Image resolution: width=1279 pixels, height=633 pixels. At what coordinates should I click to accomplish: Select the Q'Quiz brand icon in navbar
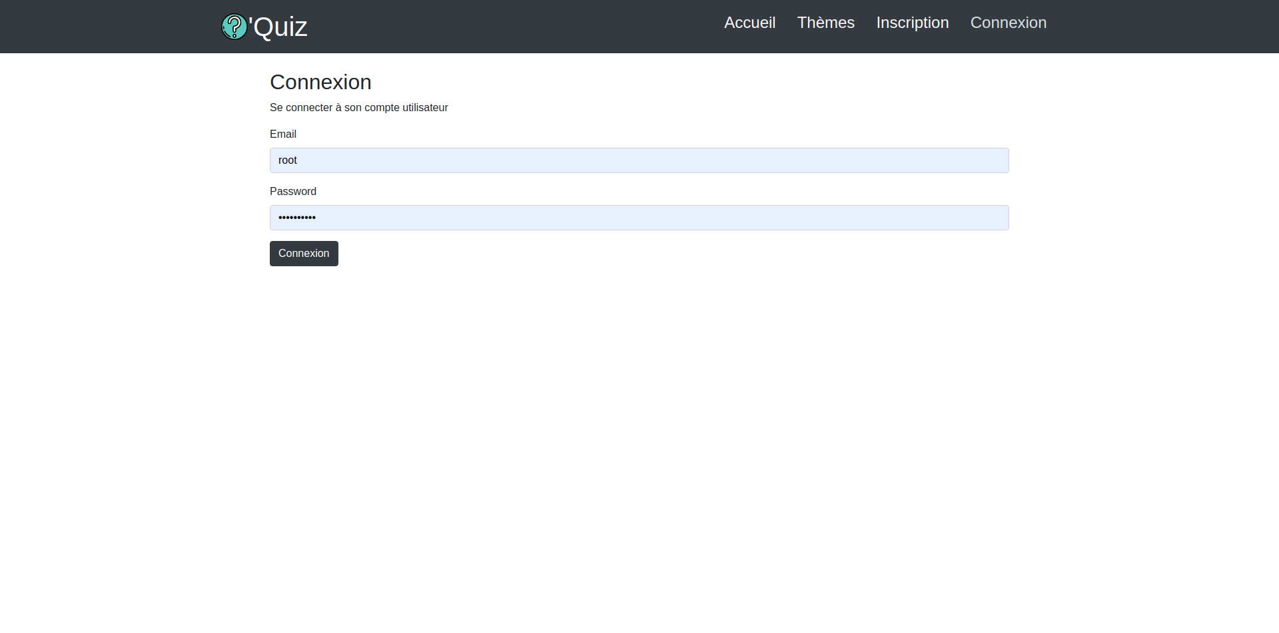pos(234,27)
